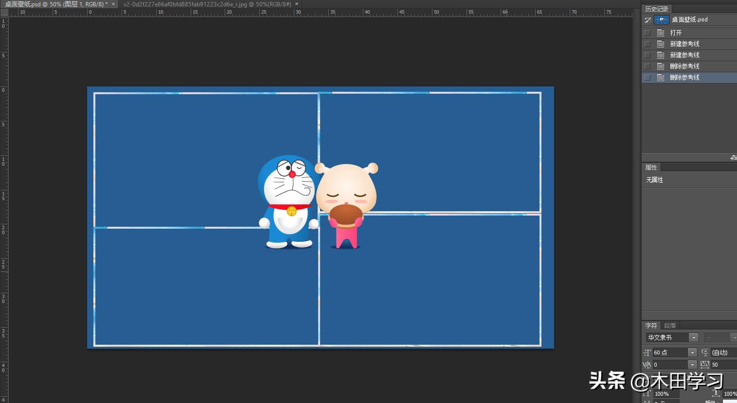Click the font size icon in Character panel

coord(647,353)
